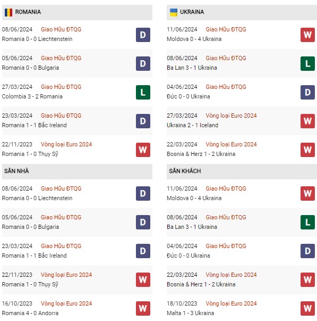317x321 pixels.
Task: Click the D badge for Romania vs Liechtenstein in the top list
Action: pos(143,35)
